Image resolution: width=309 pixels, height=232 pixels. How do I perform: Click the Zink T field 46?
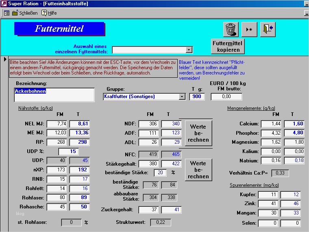tap(291, 204)
